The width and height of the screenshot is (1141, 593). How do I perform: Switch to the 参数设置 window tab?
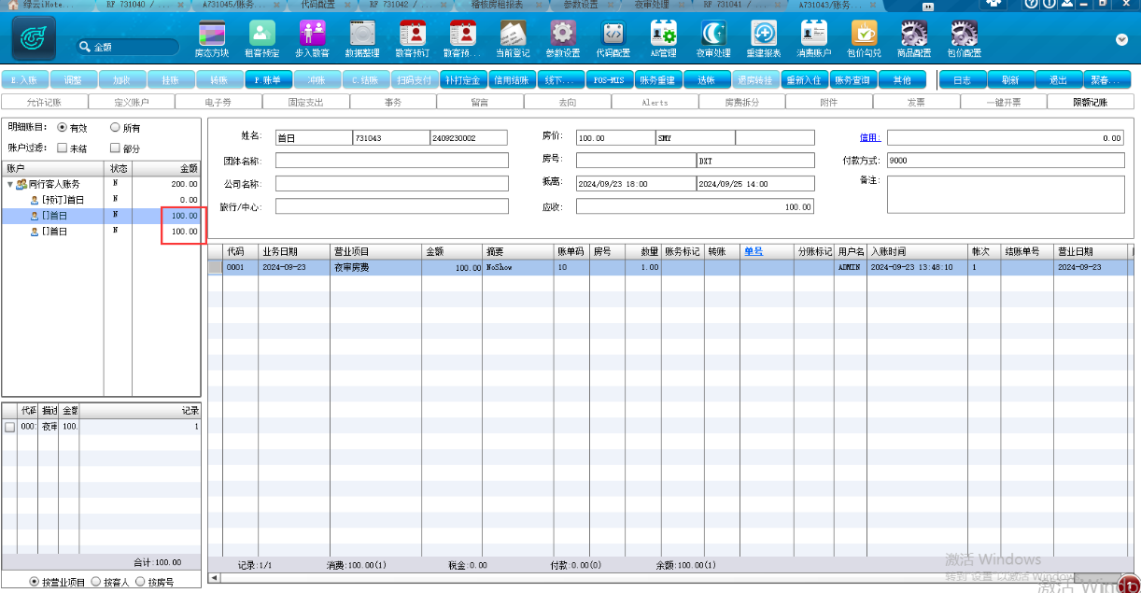580,5
